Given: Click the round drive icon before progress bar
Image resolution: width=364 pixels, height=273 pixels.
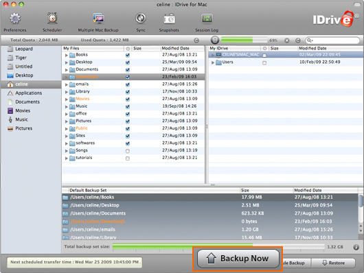Looking at the screenshot, I should click(x=215, y=40).
